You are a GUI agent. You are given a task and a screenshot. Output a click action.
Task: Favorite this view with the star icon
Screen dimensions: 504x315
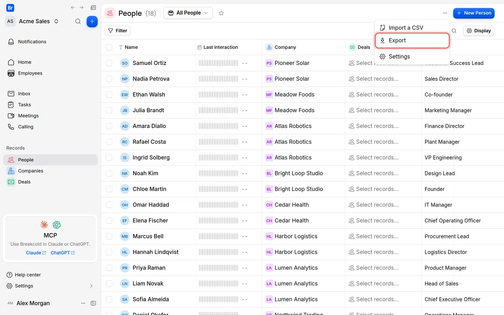(221, 13)
